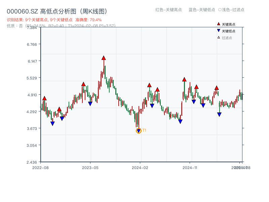Click the red triangle icon beside 关键高点 legend
Viewport: 269px width, 202px height.
(219, 24)
